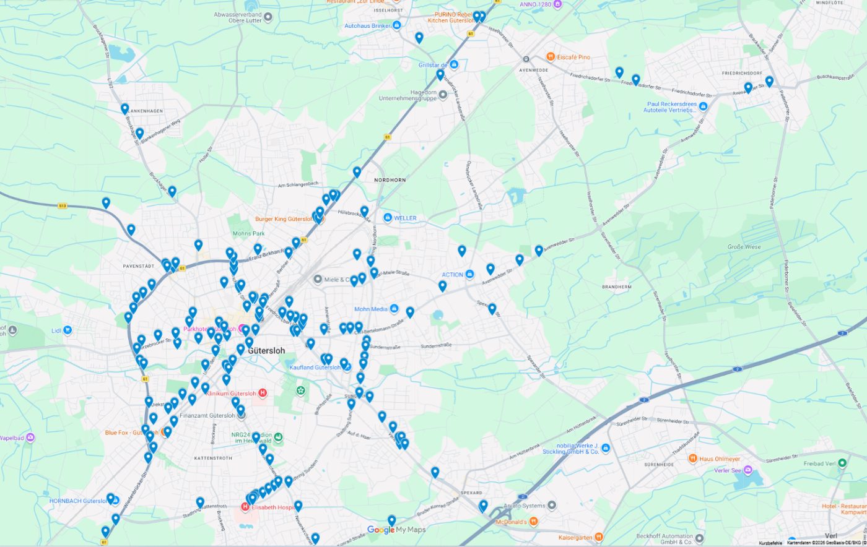The width and height of the screenshot is (867, 547).
Task: Click the blue pin on Stadtring Kattenstroth
Action: coord(200,502)
